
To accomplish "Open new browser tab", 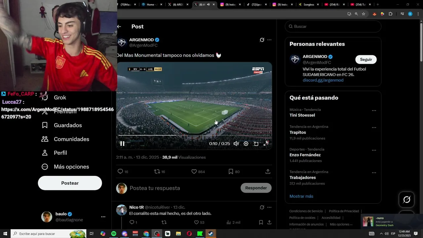I will 378,5.
